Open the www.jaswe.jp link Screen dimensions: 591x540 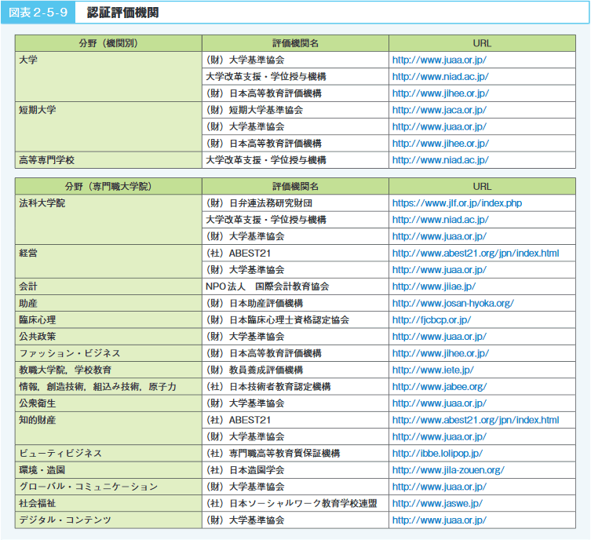tap(437, 503)
